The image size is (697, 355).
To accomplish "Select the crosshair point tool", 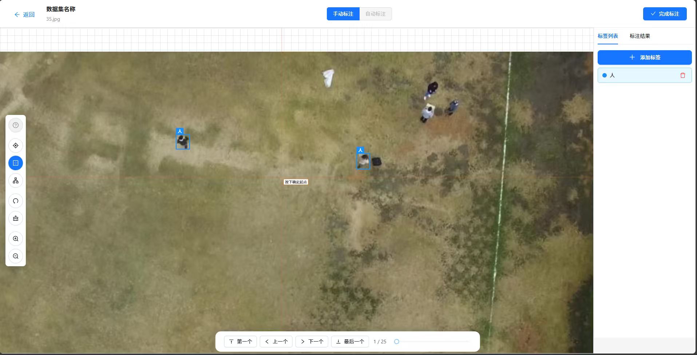I will click(16, 145).
